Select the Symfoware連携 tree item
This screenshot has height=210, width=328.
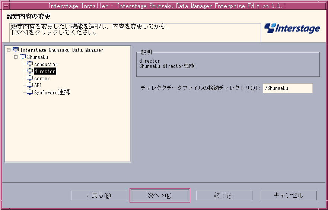pos(52,93)
